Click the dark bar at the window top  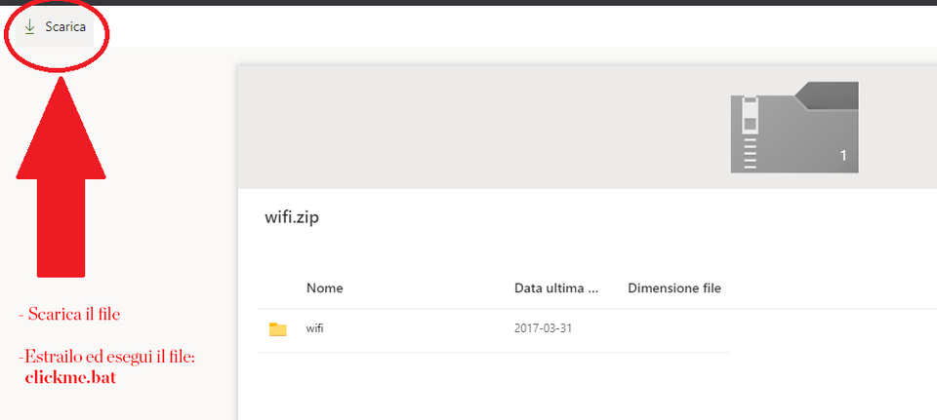pyautogui.click(x=468, y=3)
